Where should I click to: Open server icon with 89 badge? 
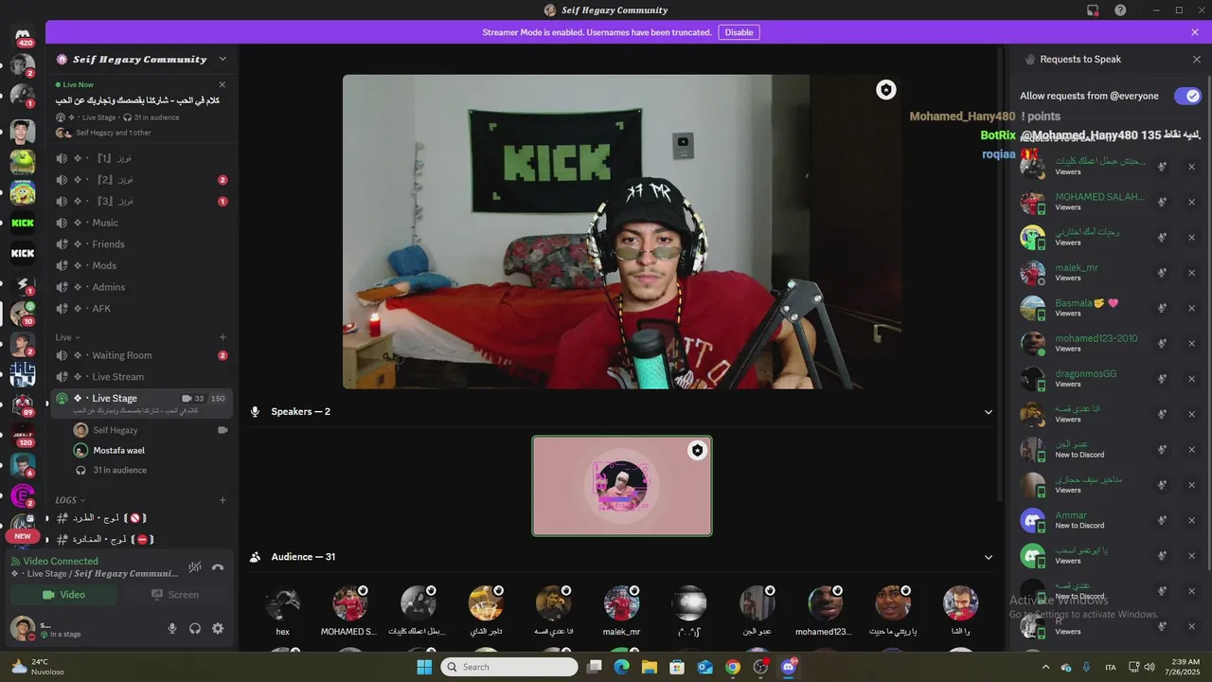click(23, 405)
